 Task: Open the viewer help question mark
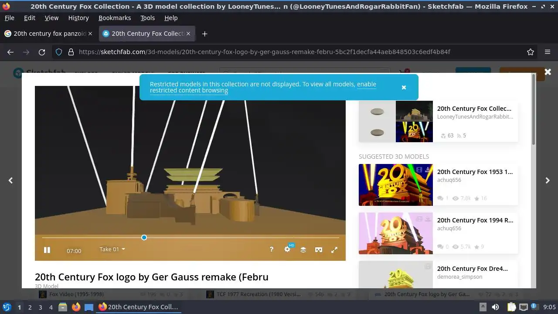pyautogui.click(x=272, y=249)
